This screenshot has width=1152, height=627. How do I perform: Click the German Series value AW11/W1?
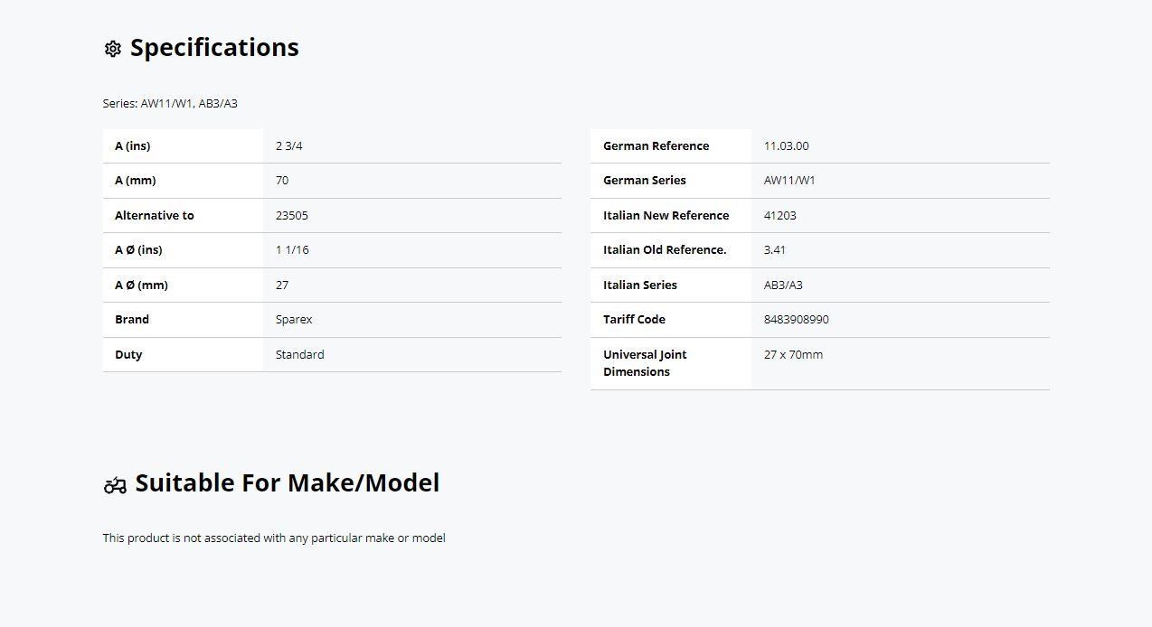(788, 180)
